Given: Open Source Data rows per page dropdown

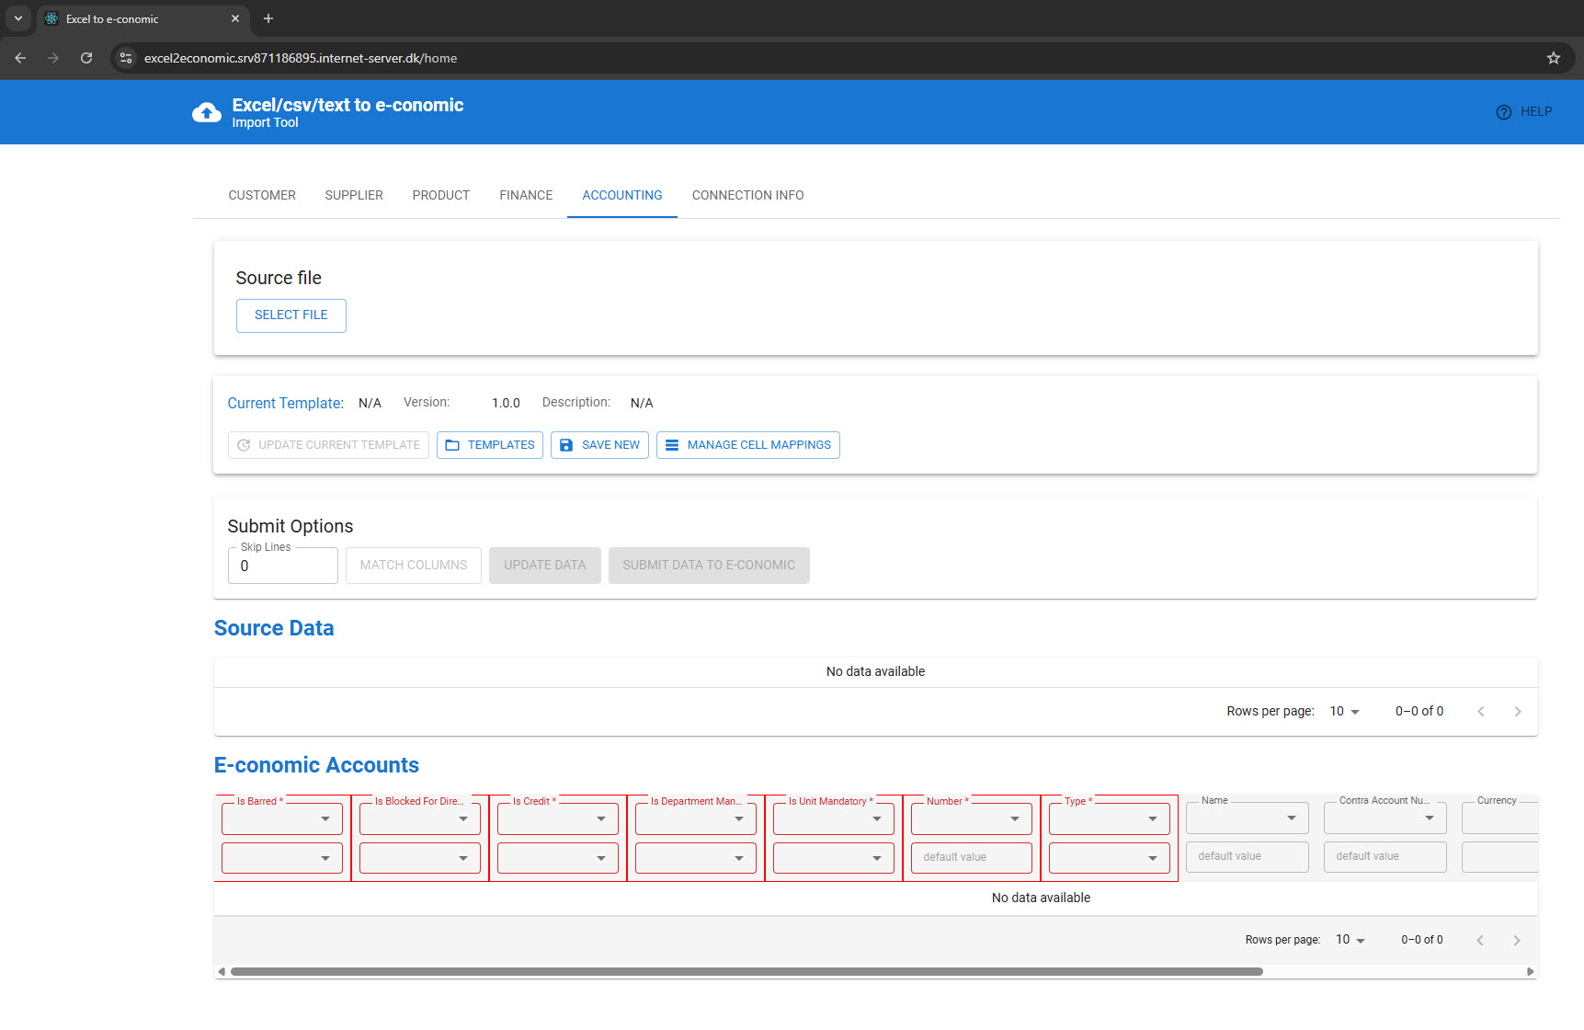Looking at the screenshot, I should (1344, 712).
